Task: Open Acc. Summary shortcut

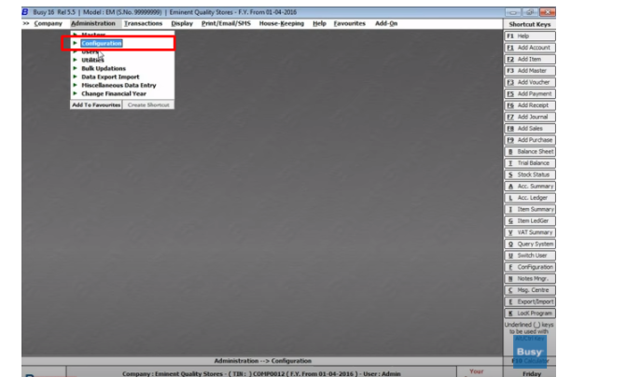Action: [x=530, y=186]
